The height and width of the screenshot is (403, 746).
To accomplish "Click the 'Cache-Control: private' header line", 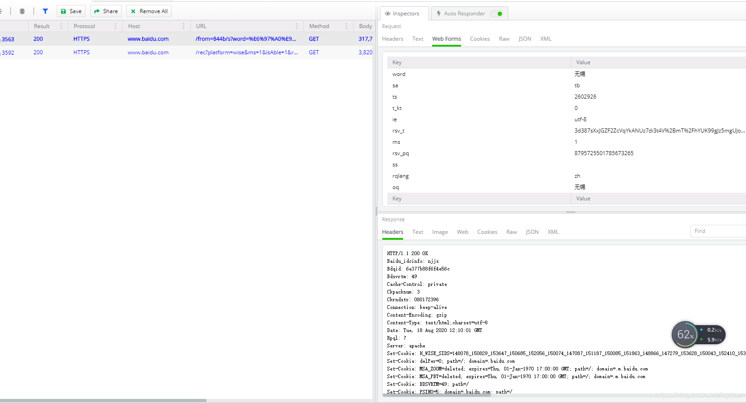I will tap(417, 284).
